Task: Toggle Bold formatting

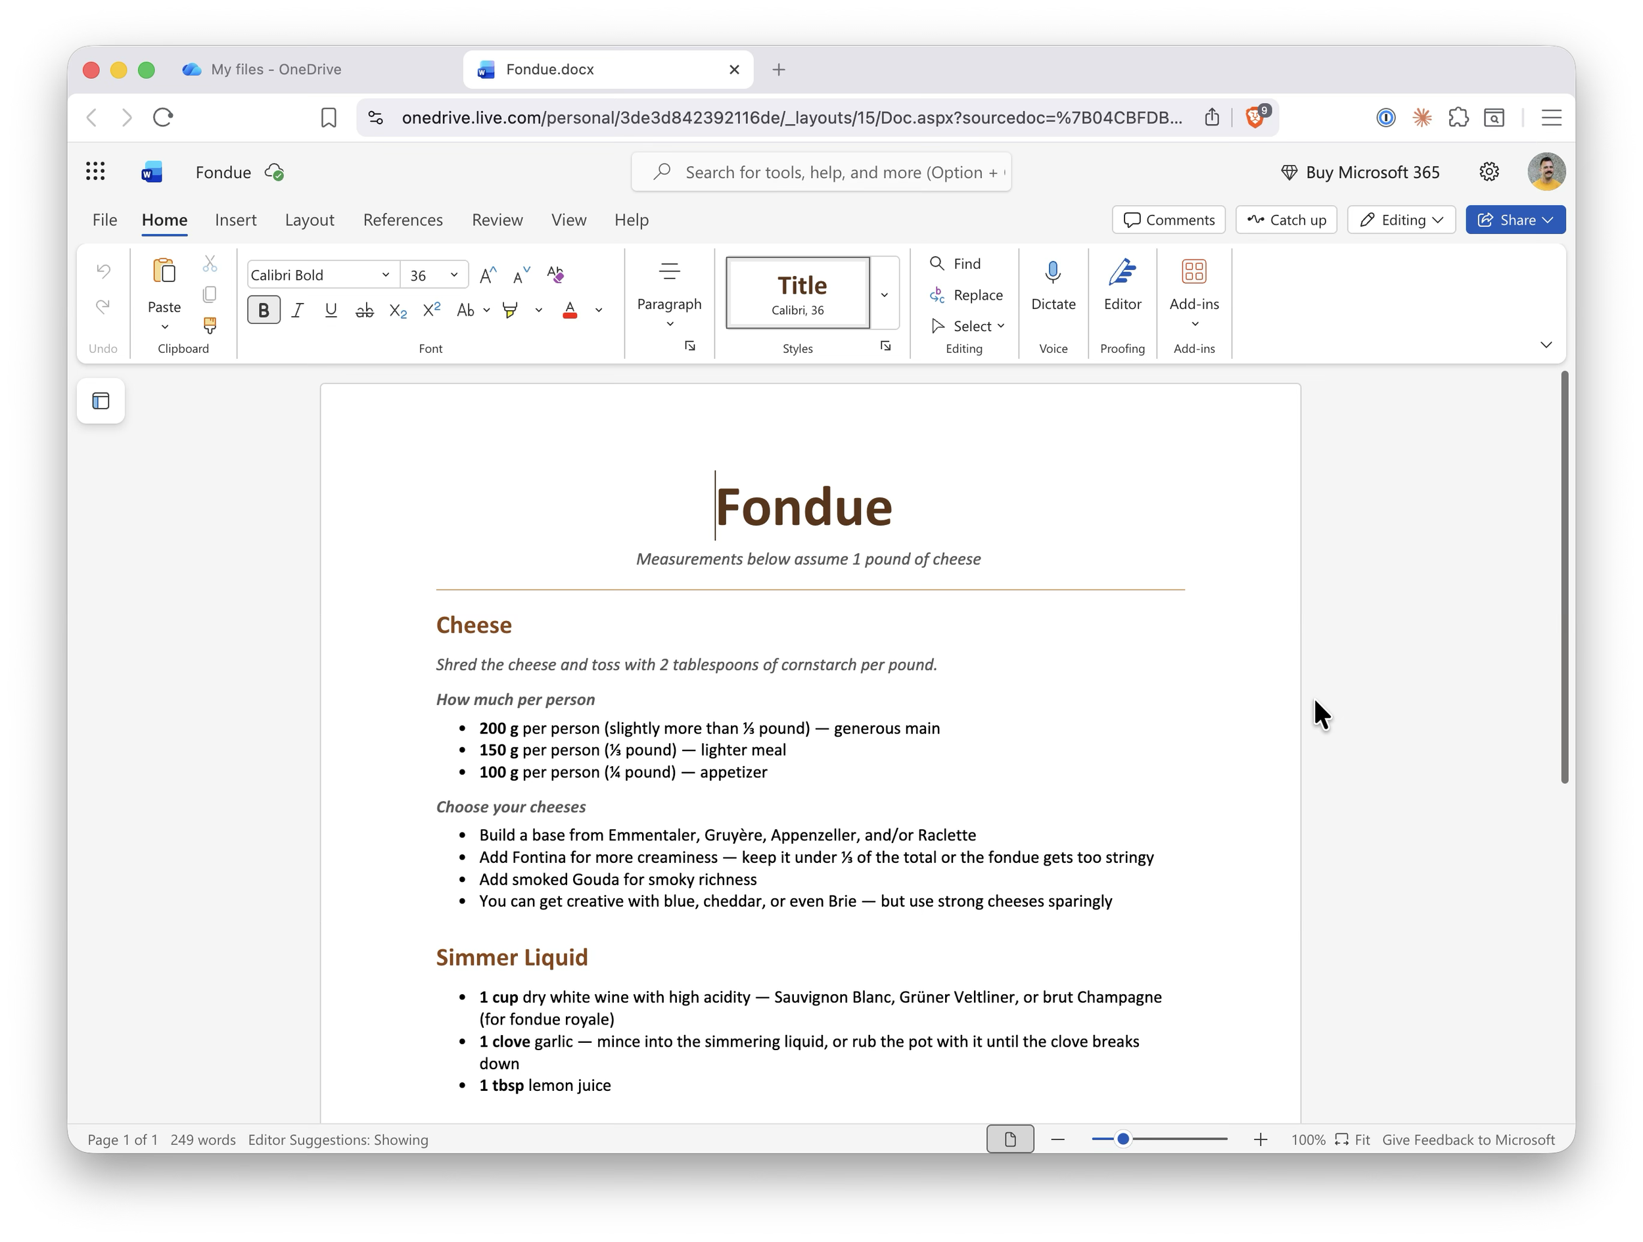Action: click(x=264, y=310)
